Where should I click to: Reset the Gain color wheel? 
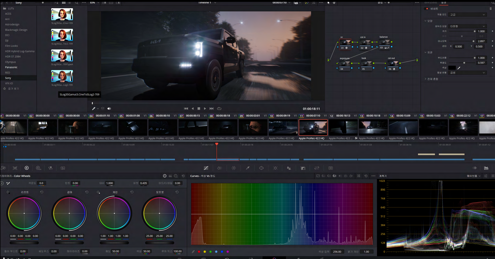tap(132, 192)
